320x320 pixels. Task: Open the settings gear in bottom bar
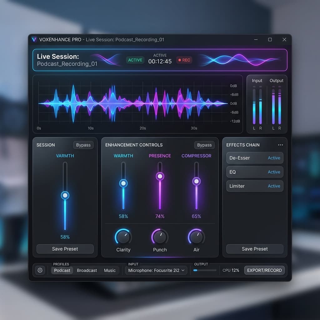[40, 270]
